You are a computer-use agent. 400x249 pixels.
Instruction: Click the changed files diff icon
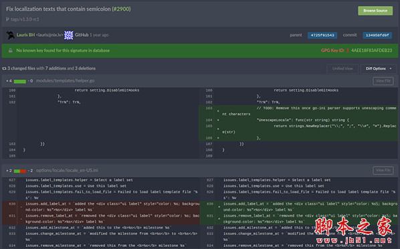point(4,68)
